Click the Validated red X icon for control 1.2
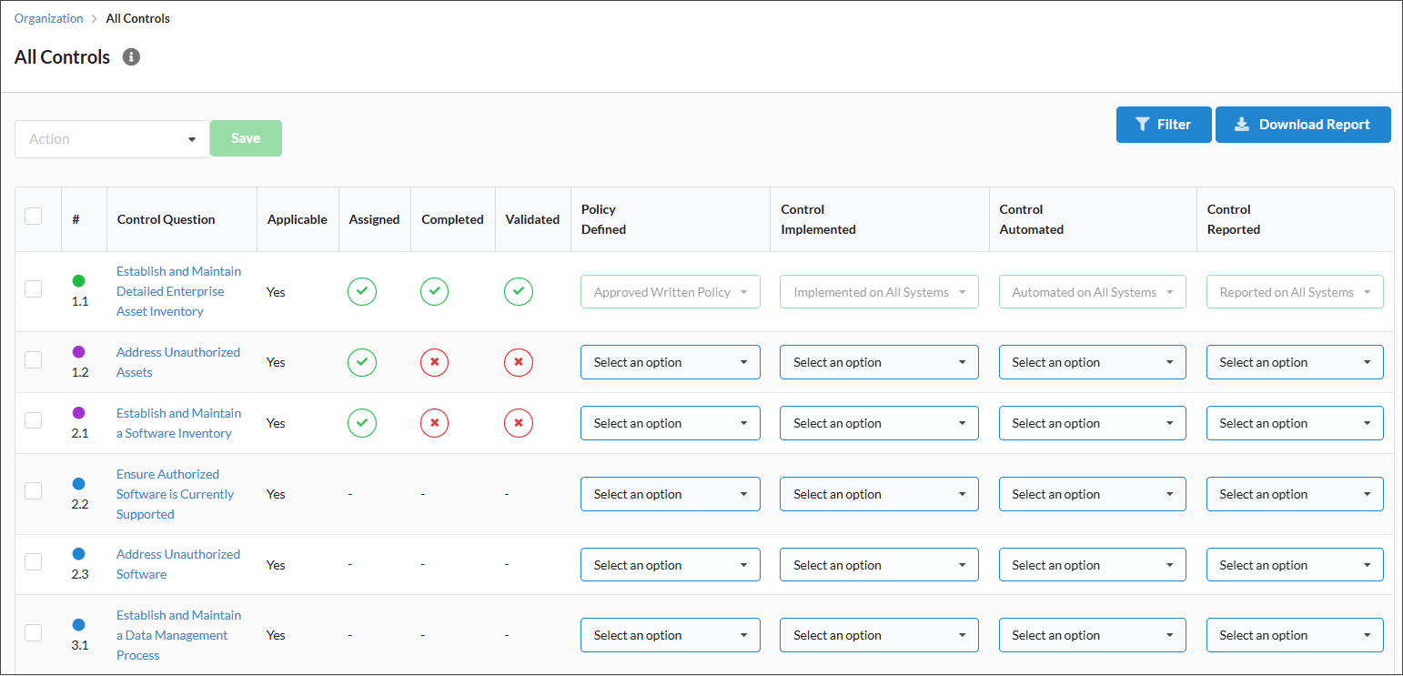 point(519,362)
